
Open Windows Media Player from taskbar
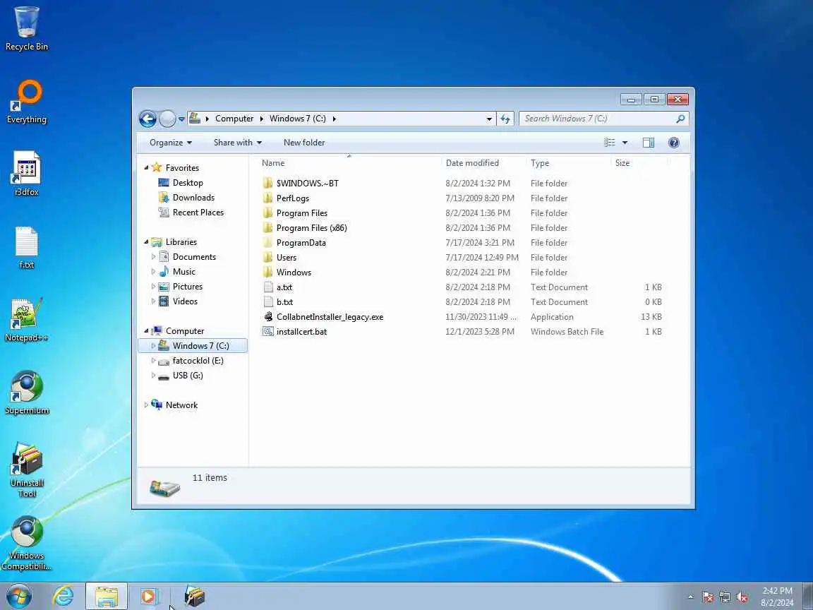149,597
